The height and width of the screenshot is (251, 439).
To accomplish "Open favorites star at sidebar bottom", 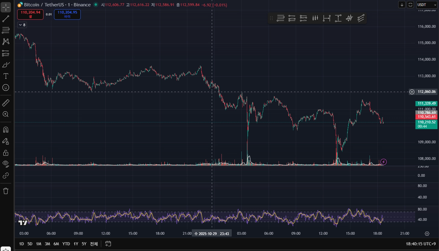I will [6, 249].
